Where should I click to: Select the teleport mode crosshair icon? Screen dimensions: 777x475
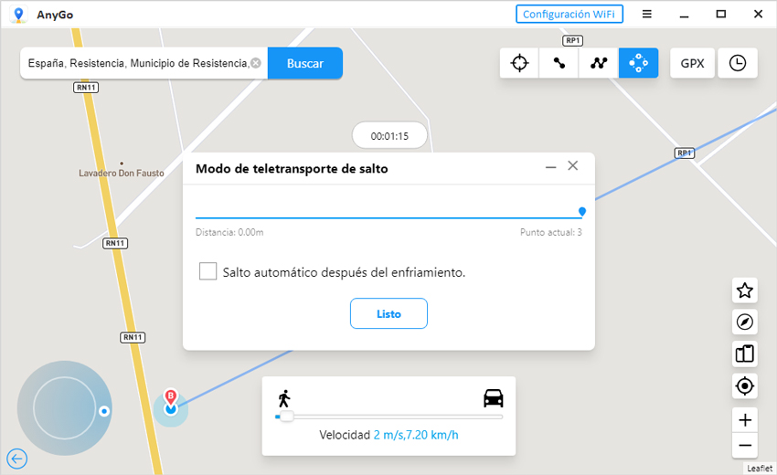(x=519, y=63)
